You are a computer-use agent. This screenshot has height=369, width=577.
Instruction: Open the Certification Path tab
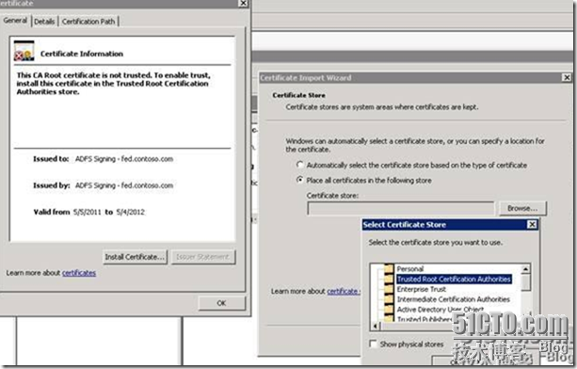click(88, 22)
